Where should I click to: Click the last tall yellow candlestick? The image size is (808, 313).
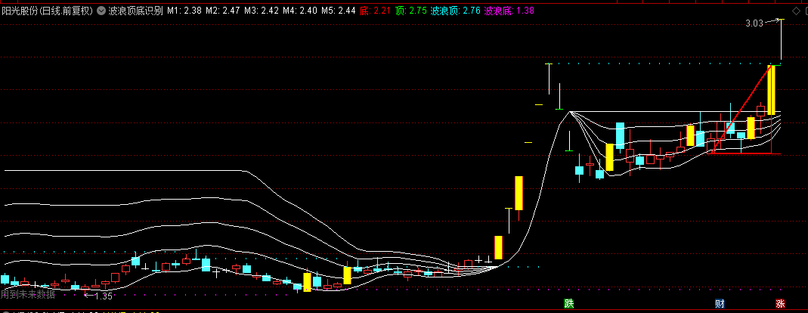[772, 90]
